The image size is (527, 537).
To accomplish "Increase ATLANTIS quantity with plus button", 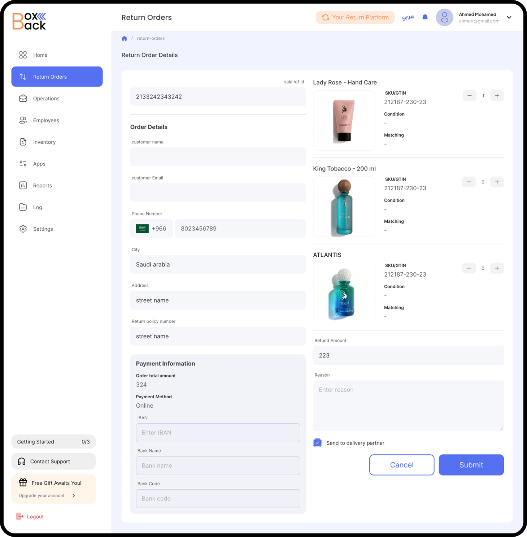I will pyautogui.click(x=497, y=268).
